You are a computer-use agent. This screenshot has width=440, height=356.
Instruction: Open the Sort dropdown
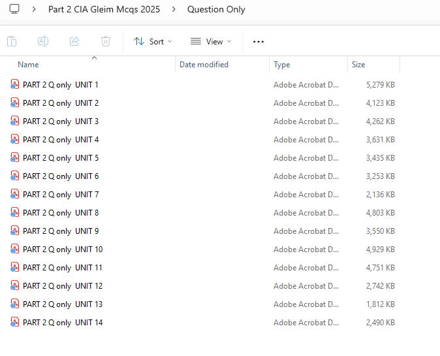[153, 41]
